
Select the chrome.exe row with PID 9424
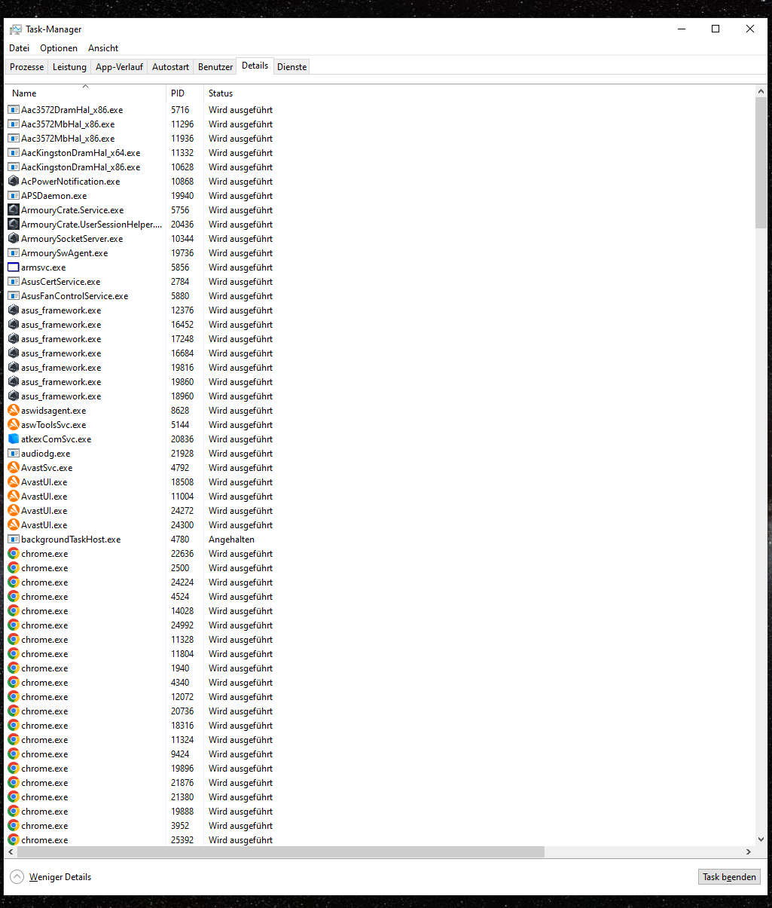pyautogui.click(x=380, y=754)
